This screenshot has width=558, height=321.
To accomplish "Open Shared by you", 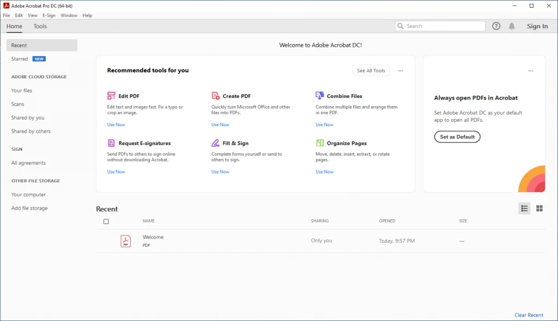I will 28,118.
